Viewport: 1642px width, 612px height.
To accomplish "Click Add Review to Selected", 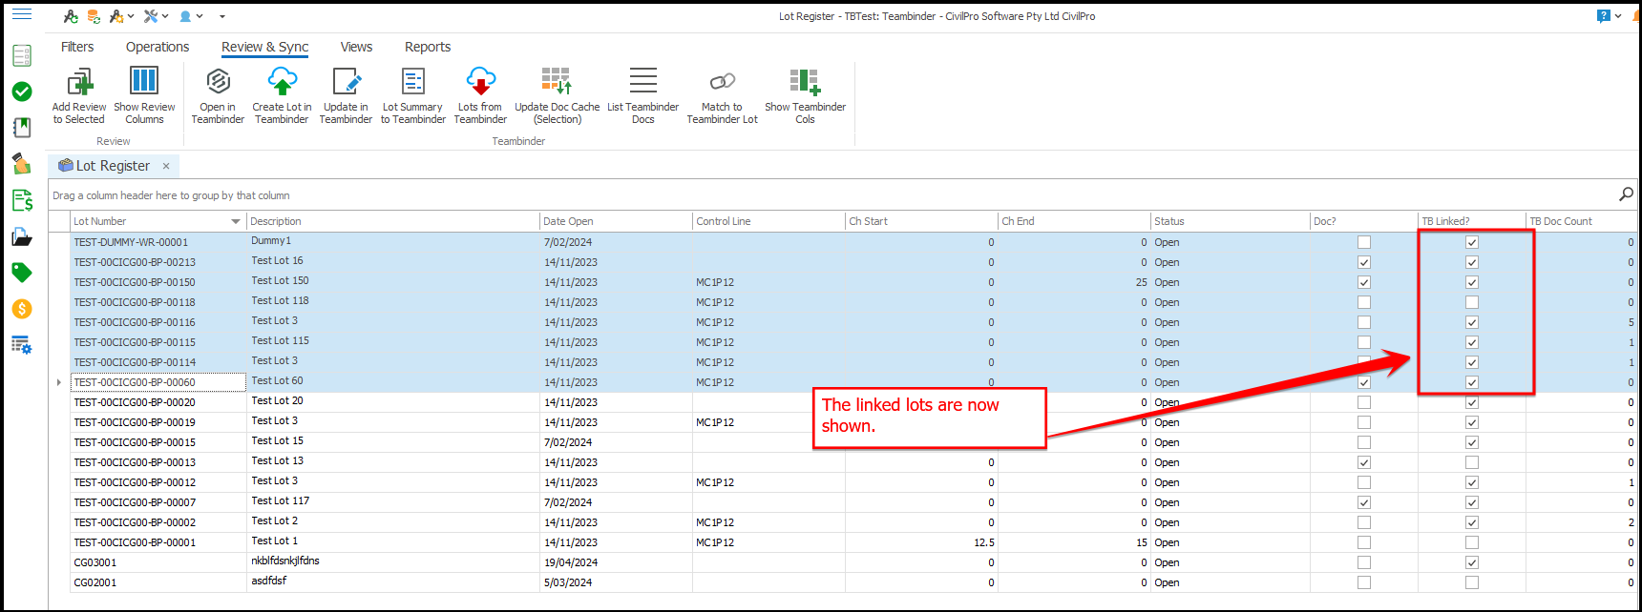I will 79,96.
